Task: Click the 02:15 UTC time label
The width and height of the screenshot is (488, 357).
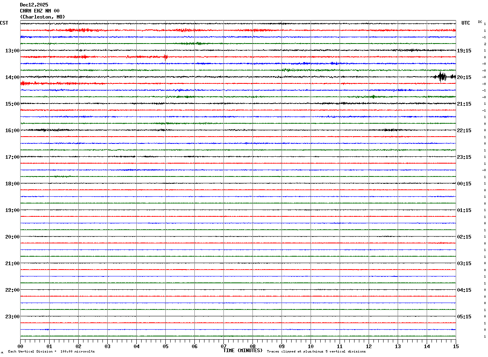Action: coord(464,237)
